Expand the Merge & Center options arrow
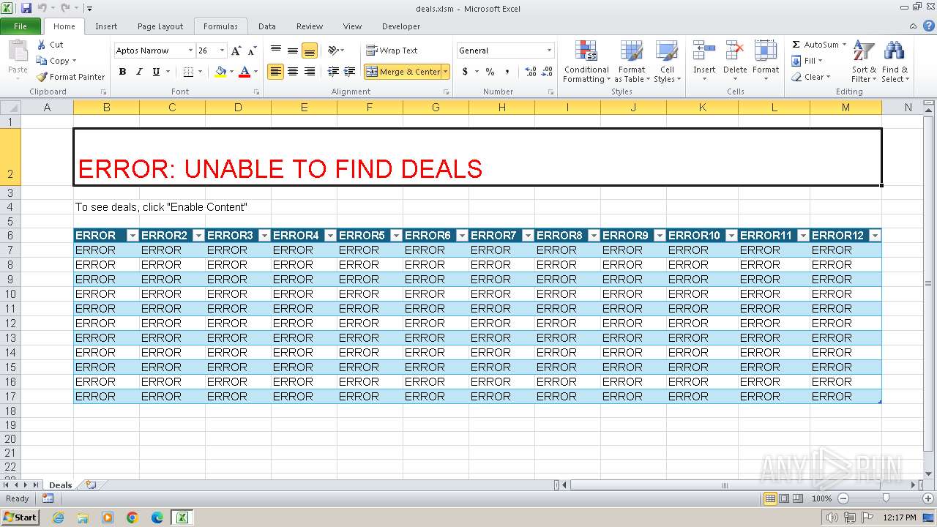The height and width of the screenshot is (527, 937). [x=446, y=72]
